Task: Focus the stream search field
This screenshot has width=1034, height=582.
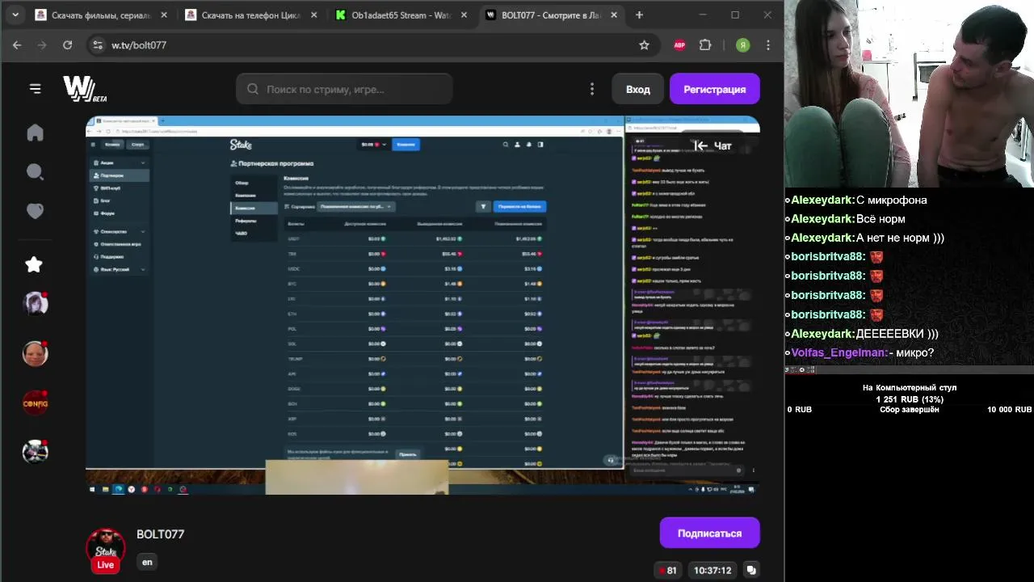Action: [x=344, y=89]
